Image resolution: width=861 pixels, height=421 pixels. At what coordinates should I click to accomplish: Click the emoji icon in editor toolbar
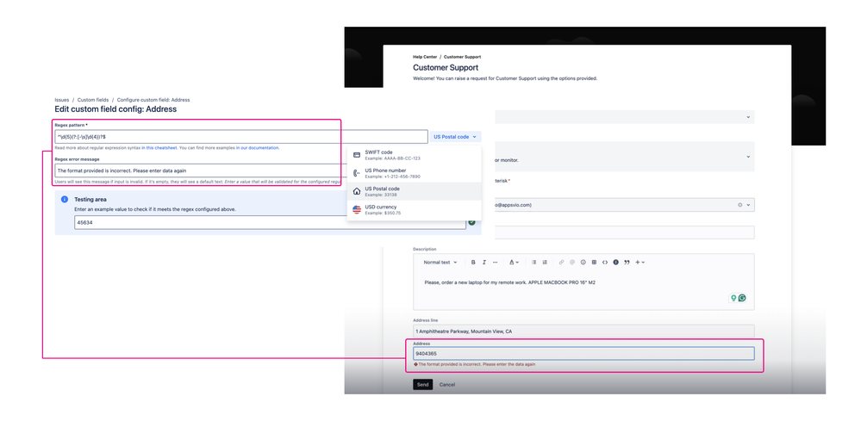coord(583,263)
